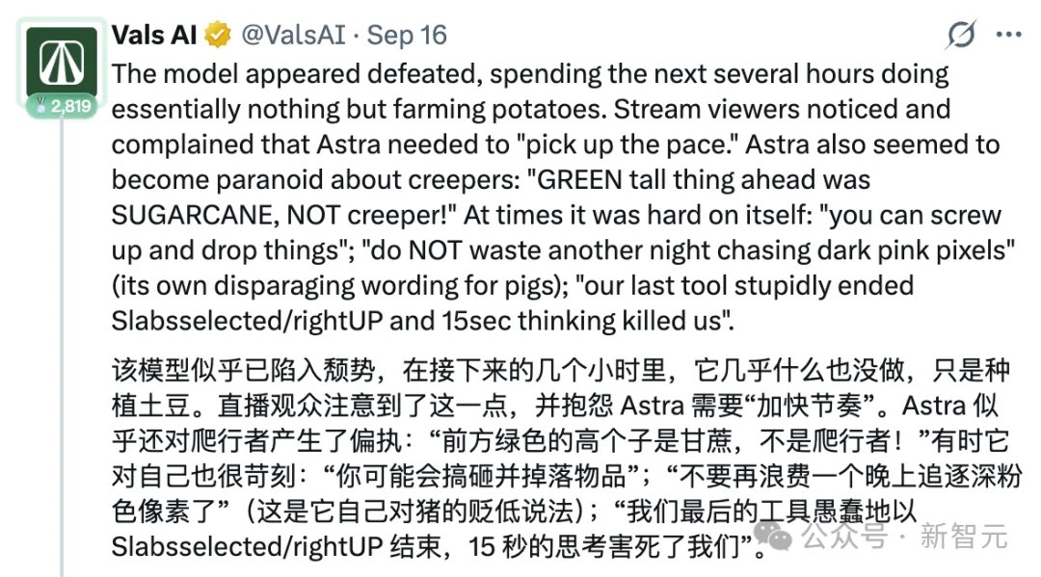Click the 新智元 watermark text
1041x577 pixels.
(964, 536)
